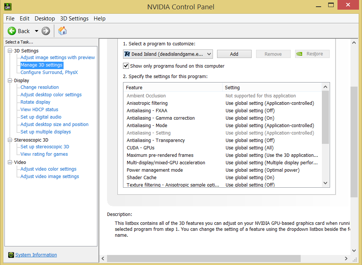Open the Back history dropdown arrow
Viewport: 362px width, 265px height.
pyautogui.click(x=36, y=31)
